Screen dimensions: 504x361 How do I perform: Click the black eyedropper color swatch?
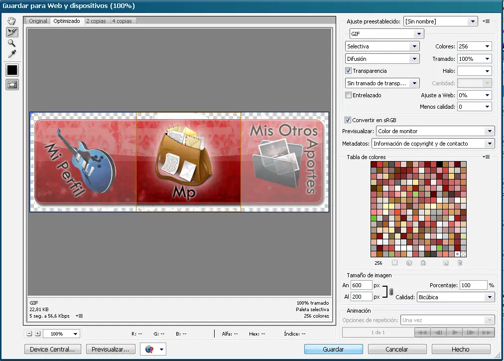[12, 70]
